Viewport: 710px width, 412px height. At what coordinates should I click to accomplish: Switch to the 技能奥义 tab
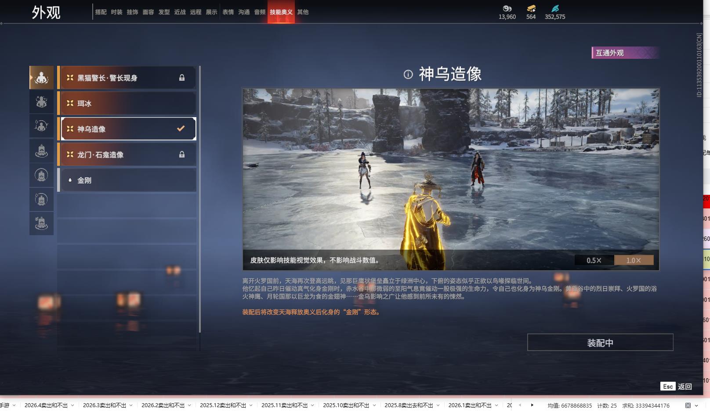tap(281, 12)
